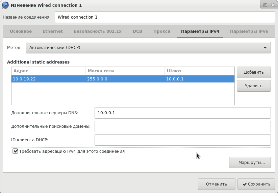This screenshot has height=193, width=278.
Task: Click the Удалить button
Action: (x=254, y=86)
